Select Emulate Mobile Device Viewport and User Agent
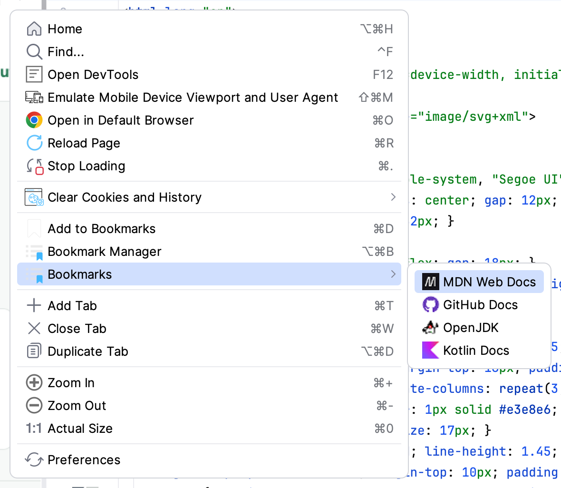 click(x=209, y=98)
